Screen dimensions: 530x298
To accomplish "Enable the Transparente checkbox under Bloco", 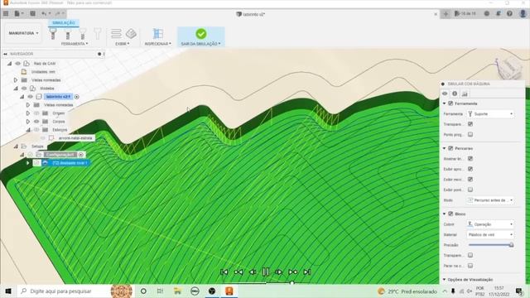I will (x=470, y=255).
